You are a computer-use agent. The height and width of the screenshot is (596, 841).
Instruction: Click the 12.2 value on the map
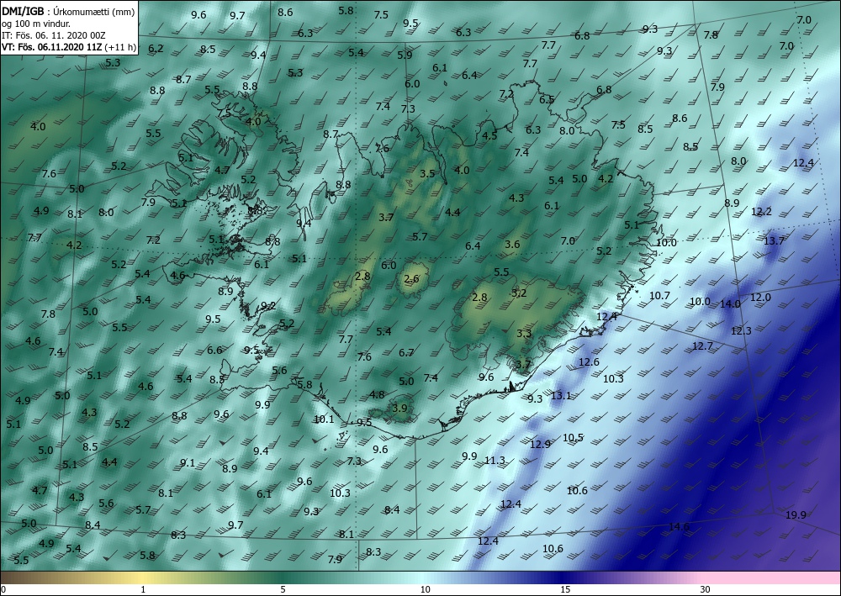[761, 212]
